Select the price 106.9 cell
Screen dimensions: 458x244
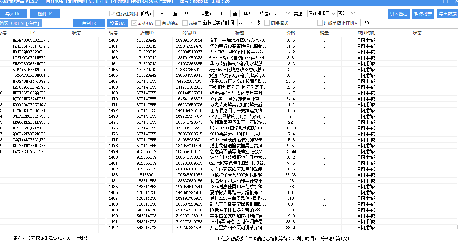[290, 128]
